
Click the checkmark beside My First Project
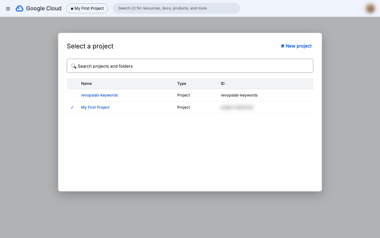(72, 107)
